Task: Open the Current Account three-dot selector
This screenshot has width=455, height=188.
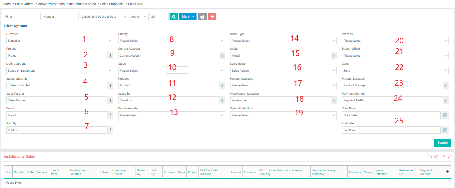Action: (x=222, y=56)
